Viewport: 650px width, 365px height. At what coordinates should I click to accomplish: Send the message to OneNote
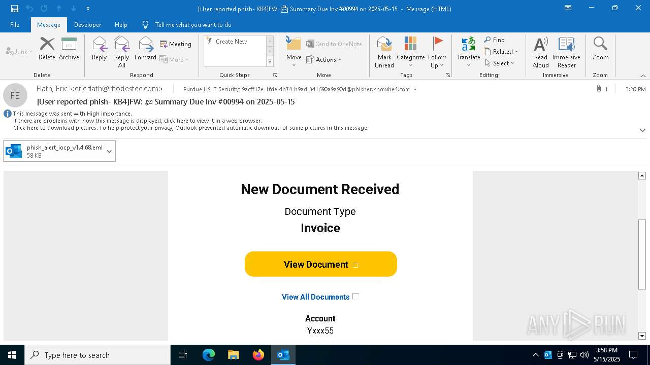pyautogui.click(x=334, y=44)
